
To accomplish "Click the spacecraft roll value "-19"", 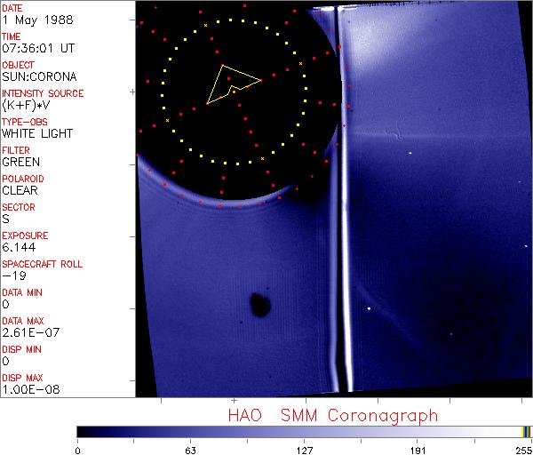I will pyautogui.click(x=12, y=275).
